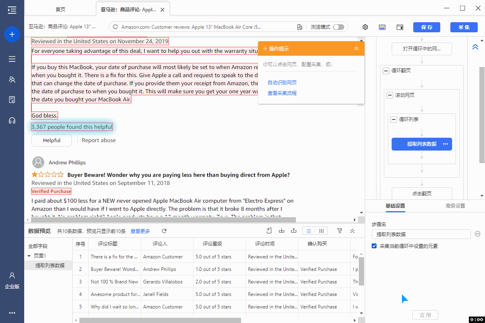The width and height of the screenshot is (485, 323).
Task: Switch to horizontal row view icon
Action: 309,231
